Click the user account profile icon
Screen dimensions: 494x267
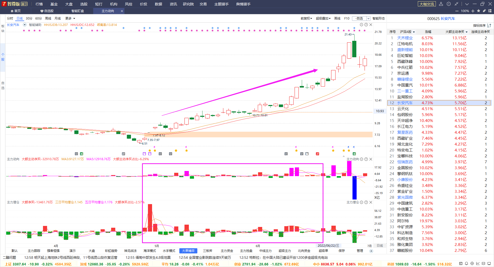point(441,4)
